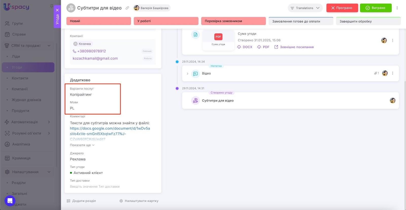The width and height of the screenshot is (406, 210).
Task: Open attachment count on Відео note
Action: click(x=377, y=73)
